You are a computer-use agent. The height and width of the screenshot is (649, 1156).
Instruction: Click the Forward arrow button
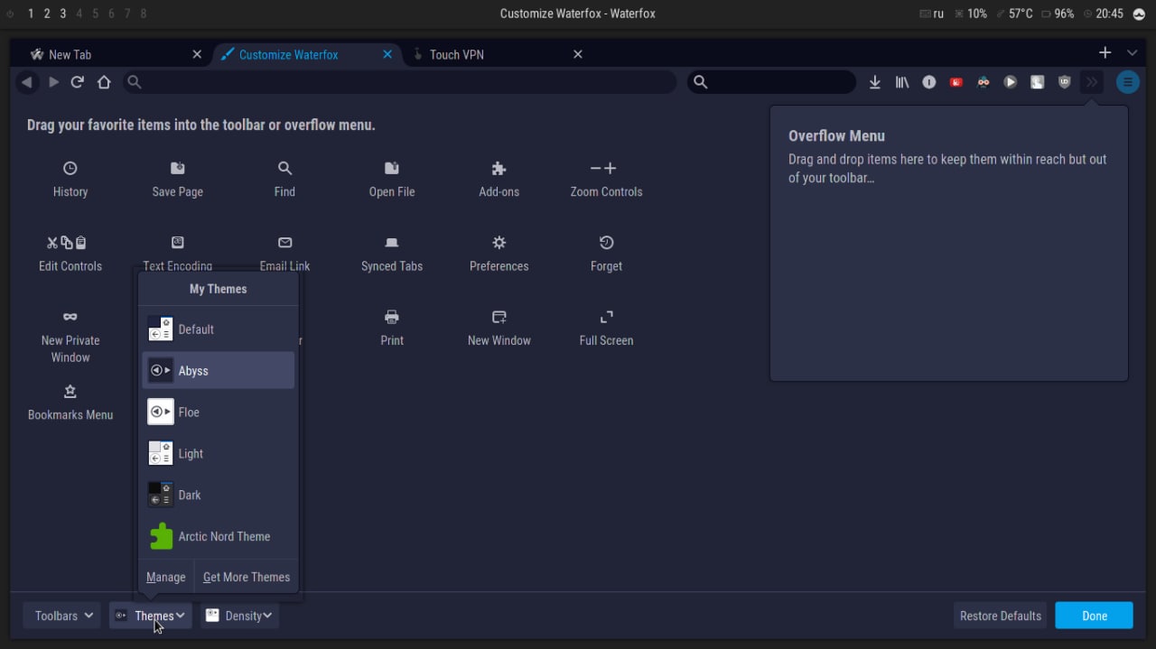pos(53,82)
